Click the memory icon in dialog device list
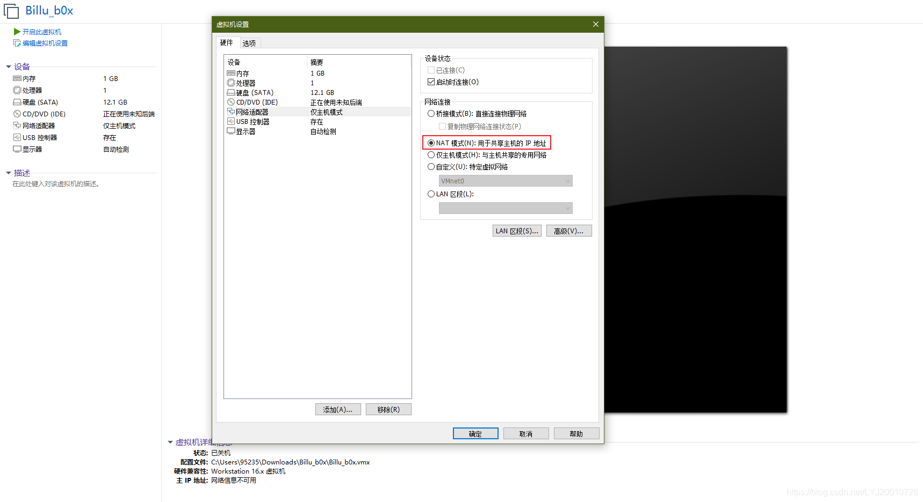The width and height of the screenshot is (923, 502). click(x=231, y=73)
